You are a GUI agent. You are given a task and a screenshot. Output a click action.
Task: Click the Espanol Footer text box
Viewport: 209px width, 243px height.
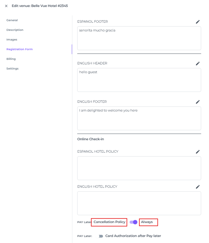pos(139,38)
